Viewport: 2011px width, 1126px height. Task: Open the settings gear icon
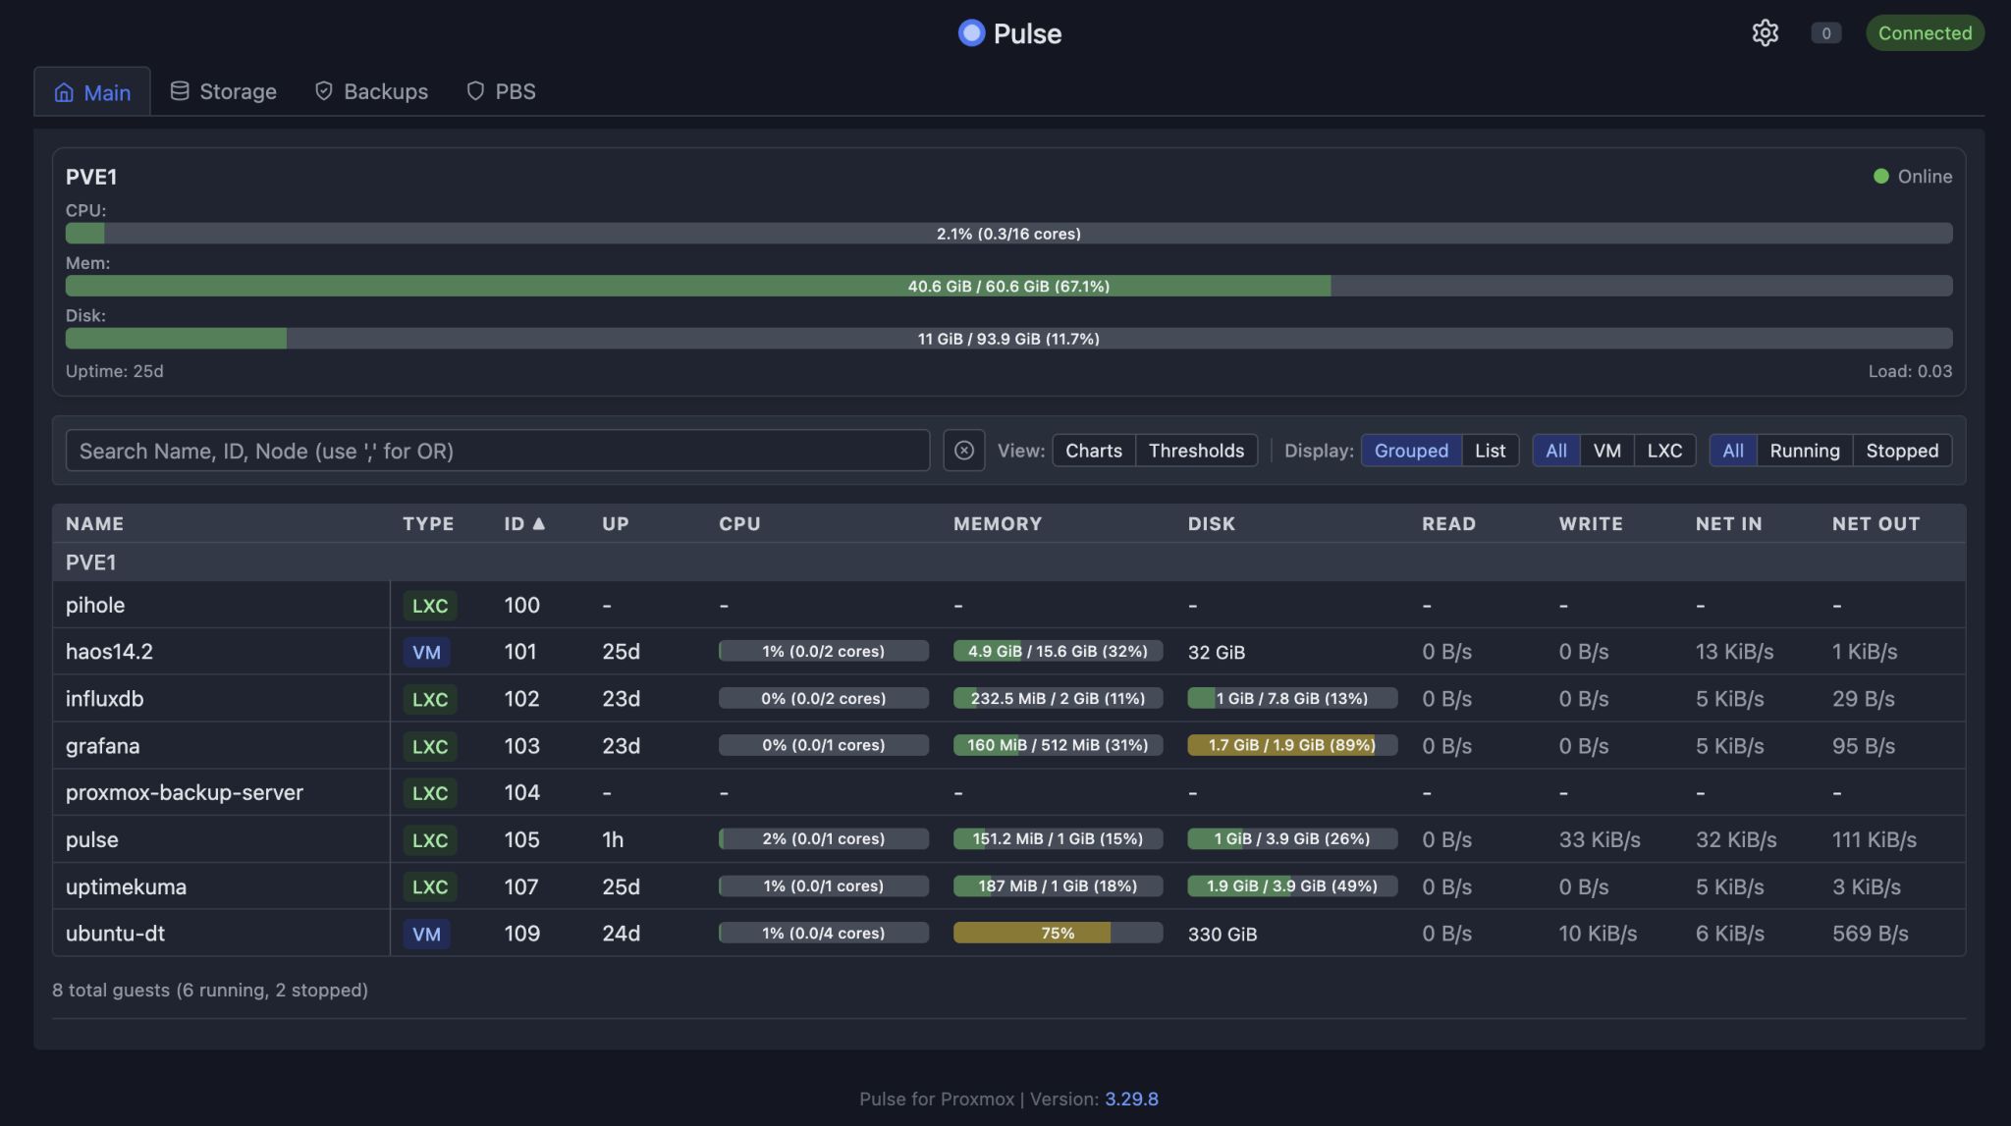1765,32
